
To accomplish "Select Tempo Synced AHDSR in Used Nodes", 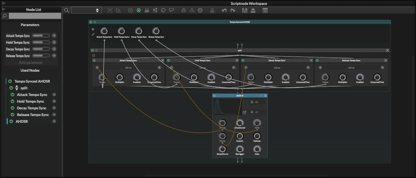I will [x=32, y=81].
